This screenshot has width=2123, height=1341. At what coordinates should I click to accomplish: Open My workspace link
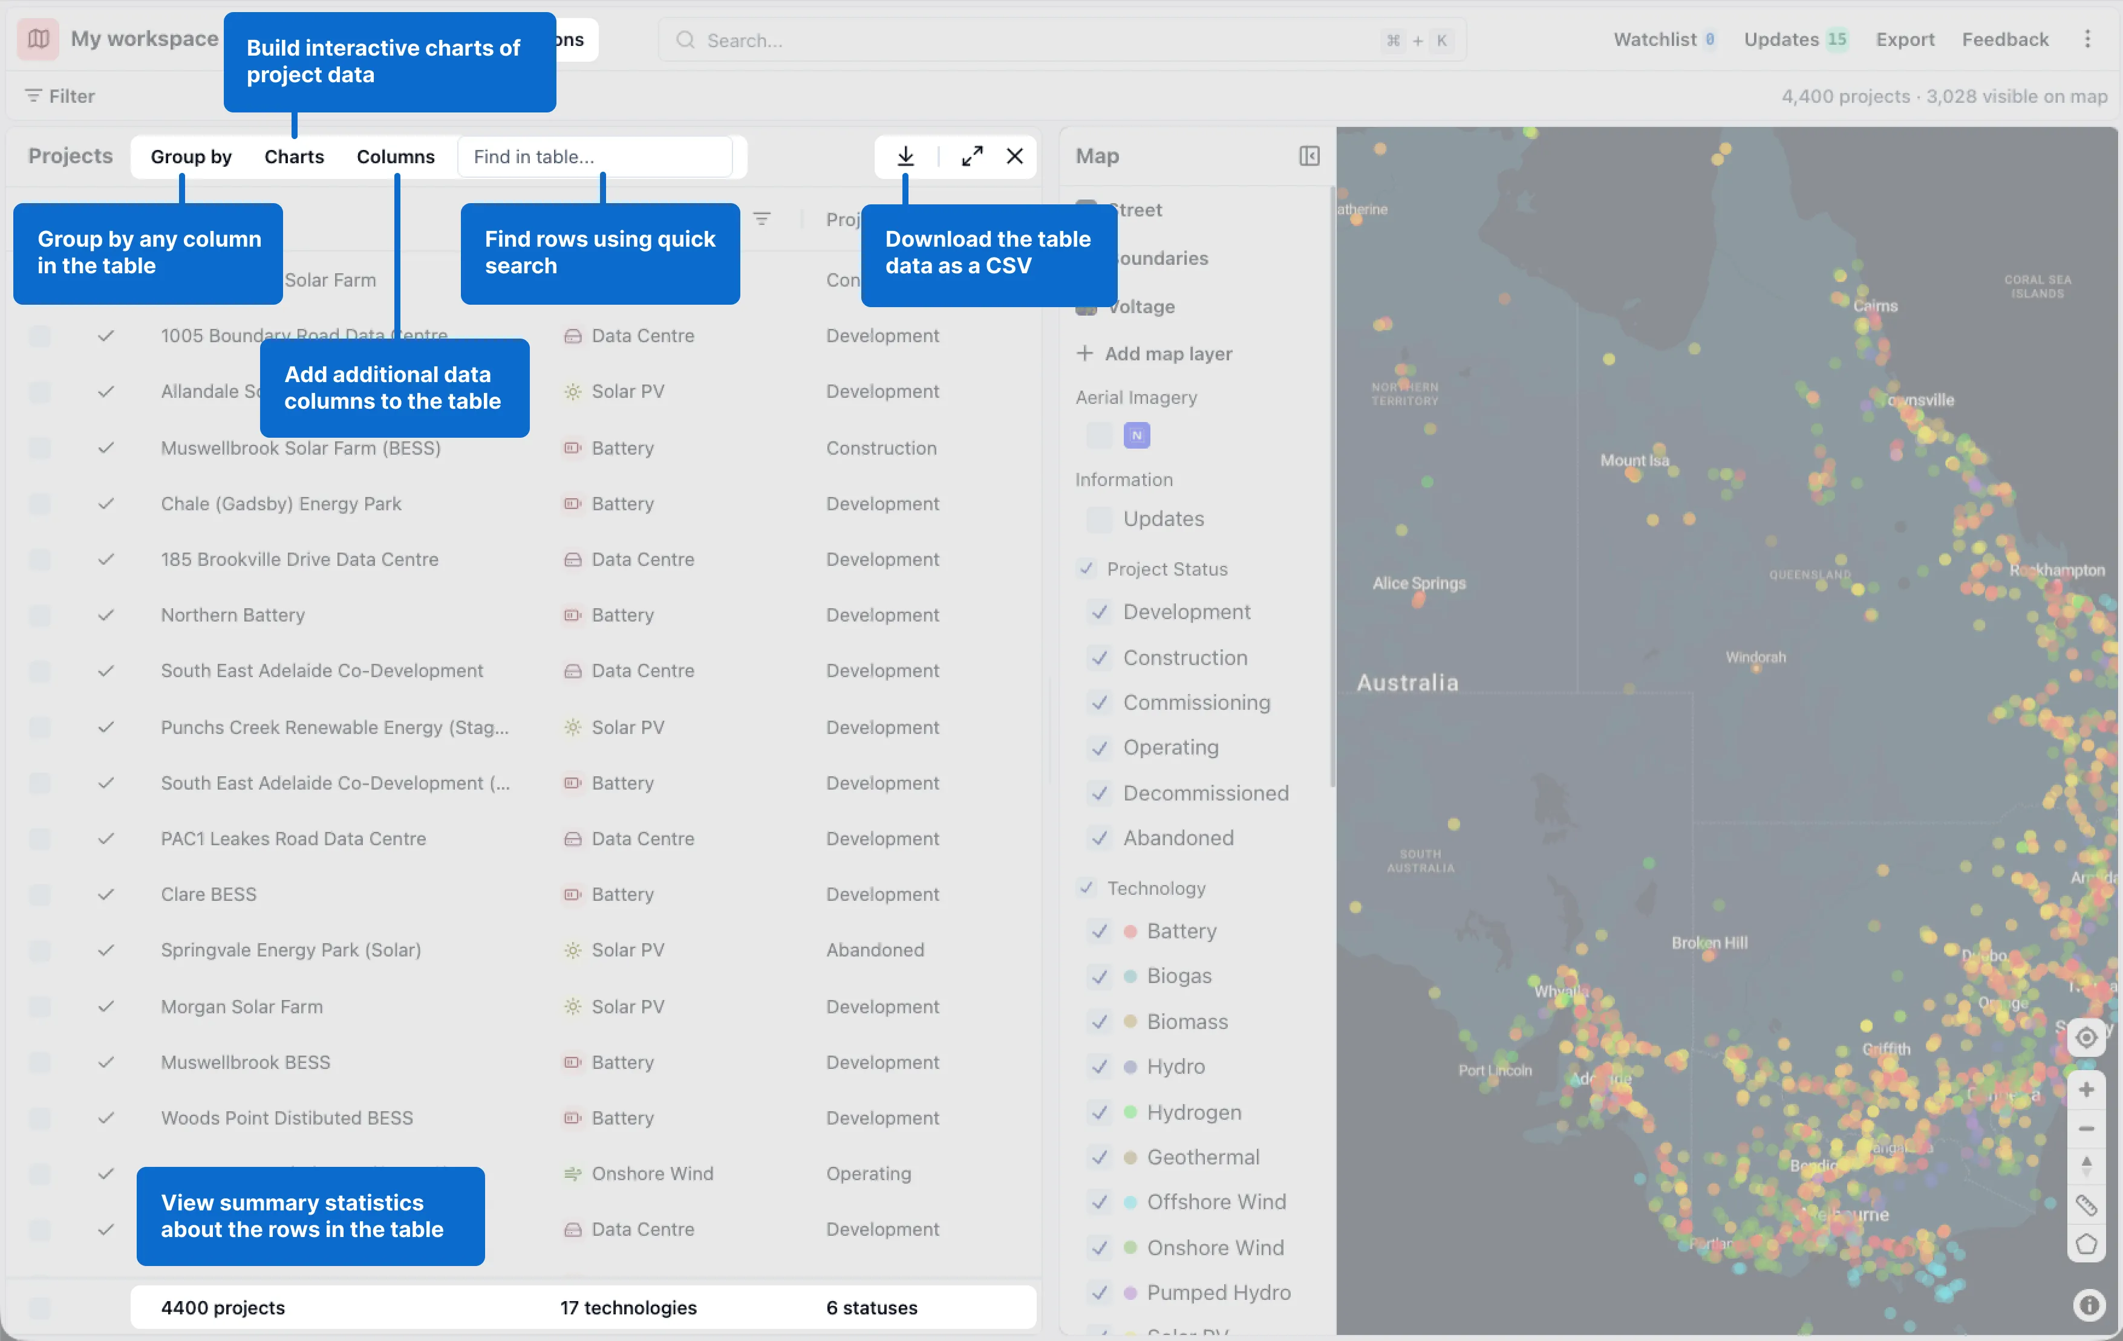tap(144, 39)
